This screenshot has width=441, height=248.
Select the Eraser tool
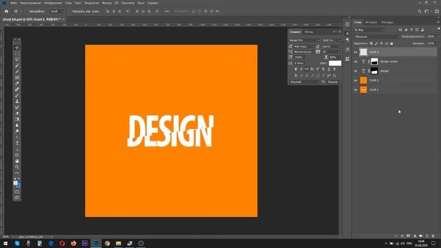point(17,113)
